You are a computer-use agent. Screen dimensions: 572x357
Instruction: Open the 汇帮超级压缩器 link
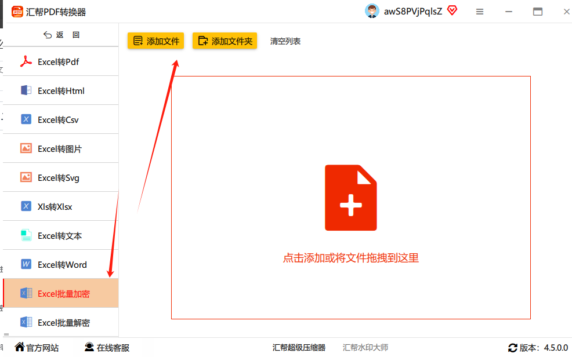point(299,348)
